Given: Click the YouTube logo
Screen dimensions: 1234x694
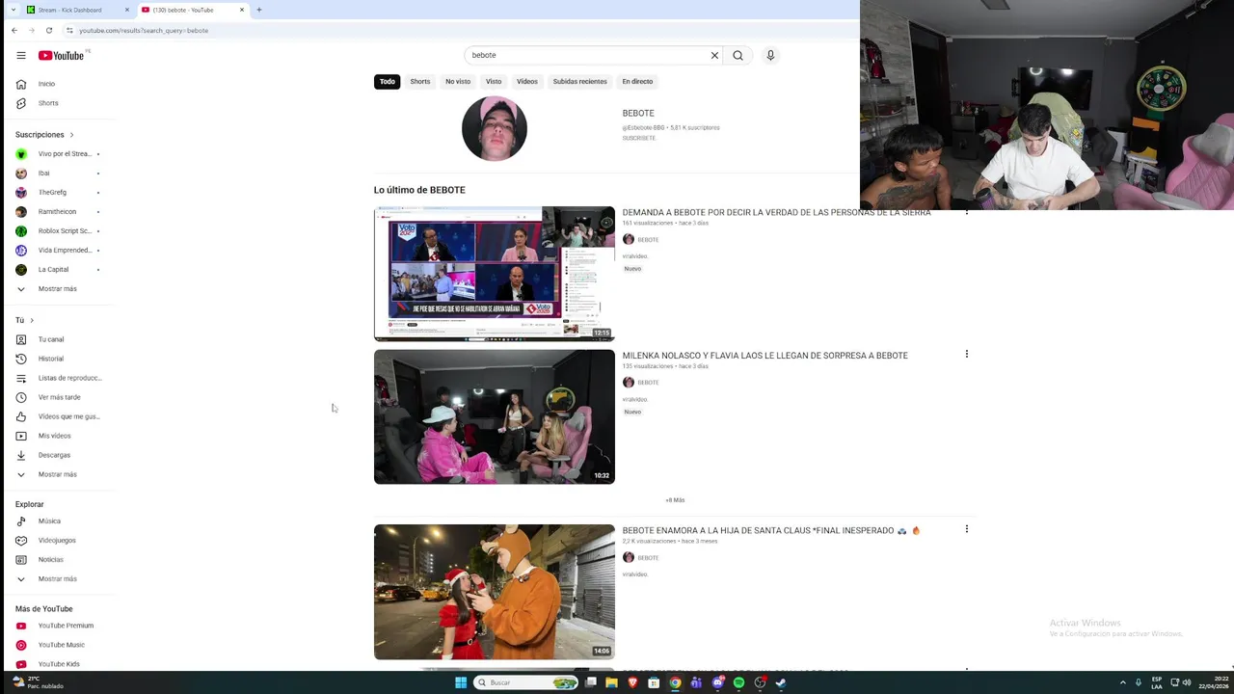Looking at the screenshot, I should [62, 55].
